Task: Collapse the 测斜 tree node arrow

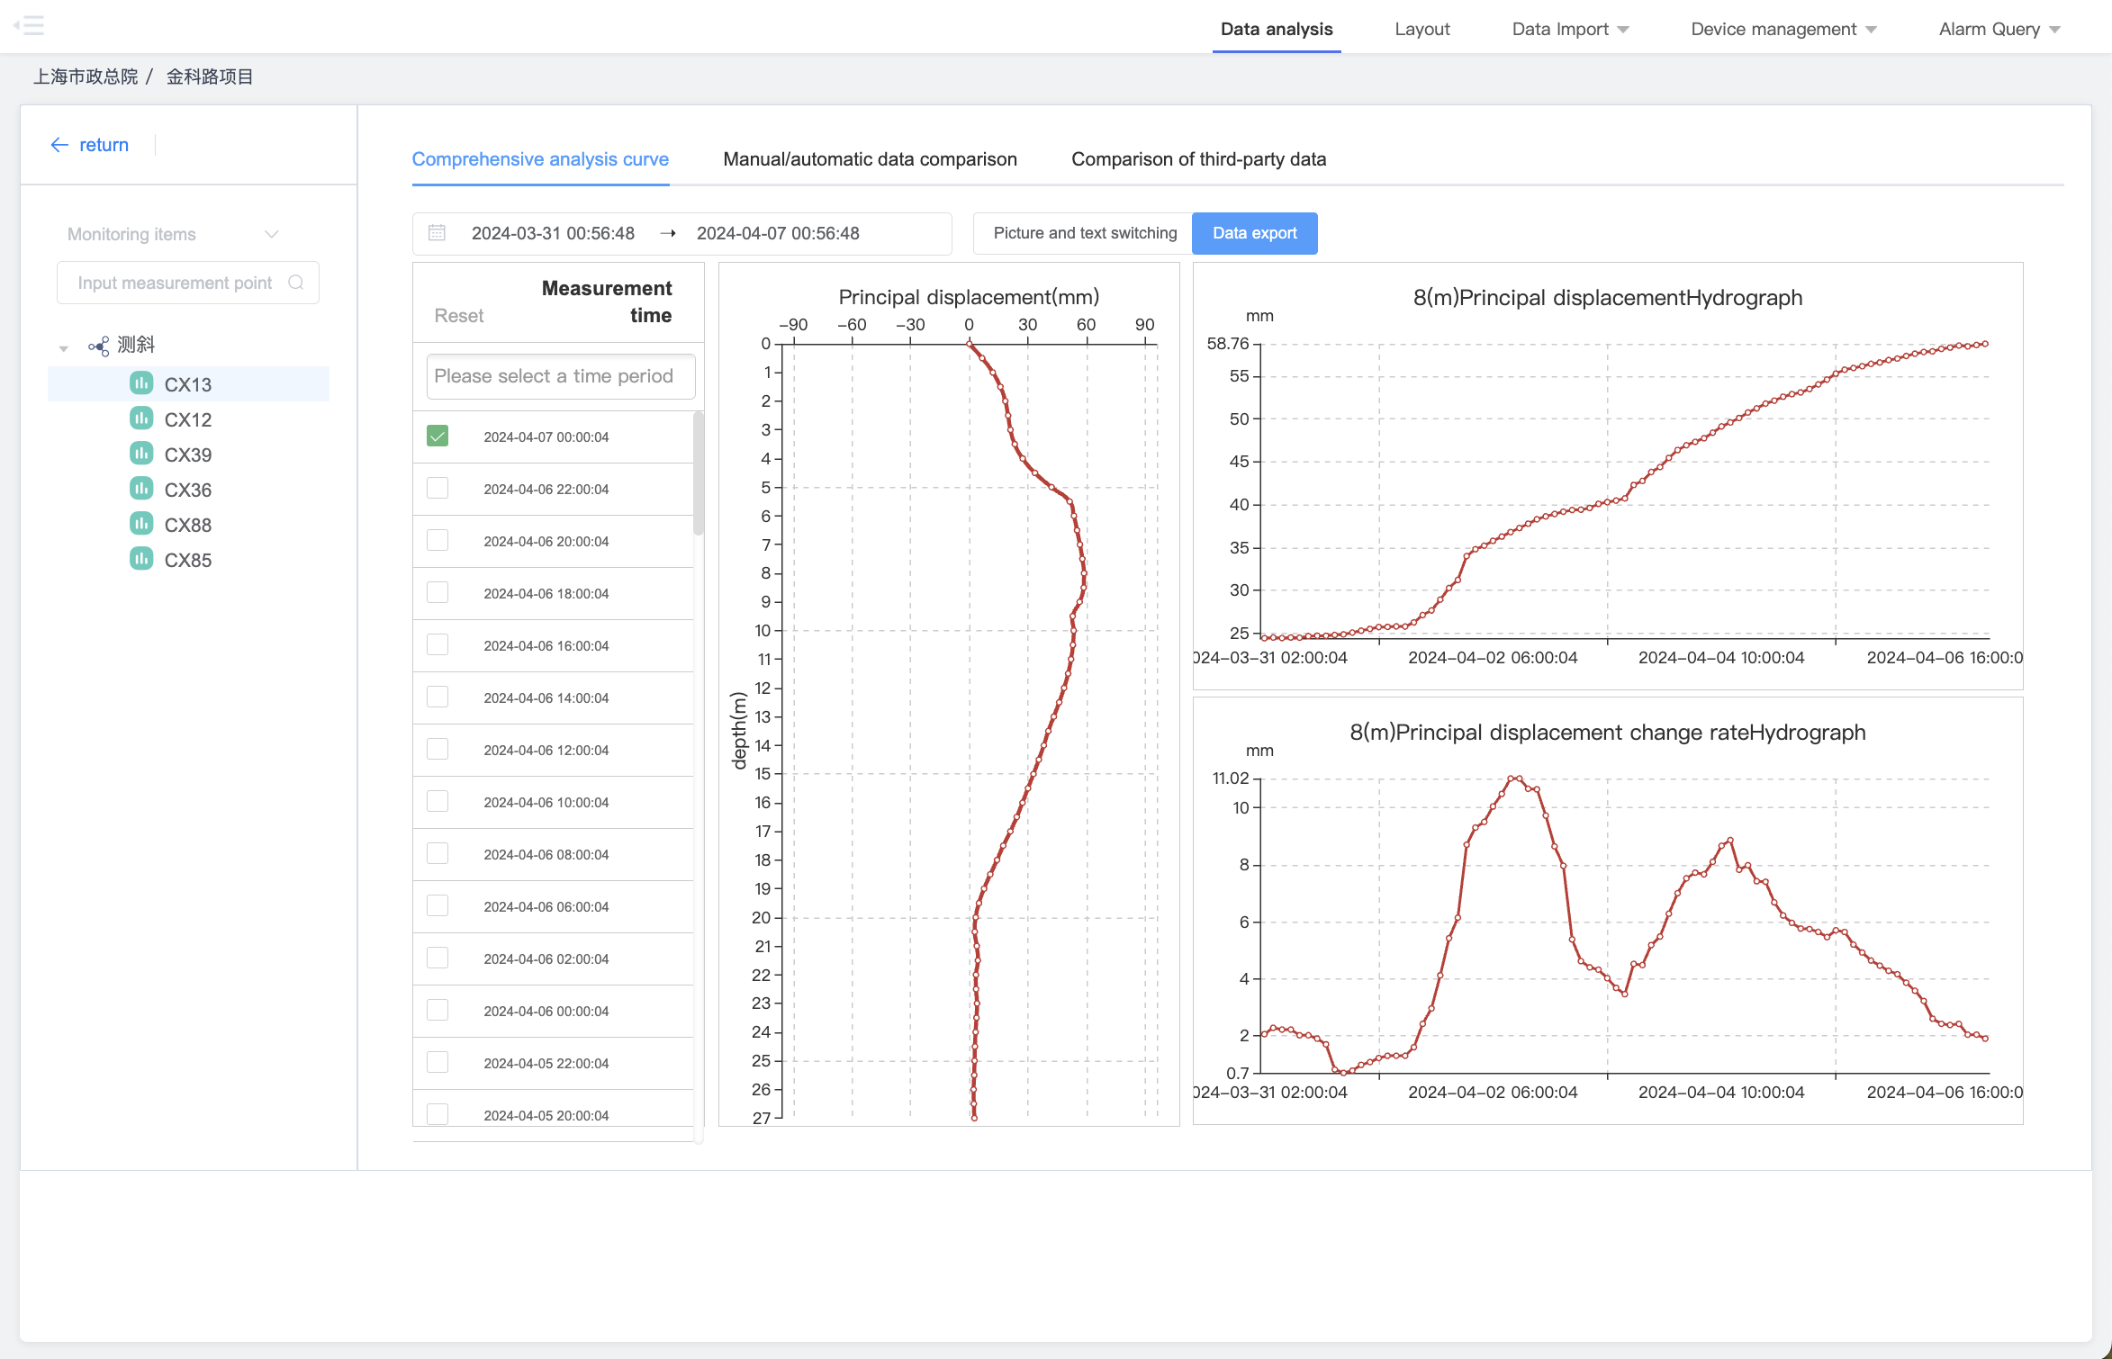Action: click(x=64, y=348)
